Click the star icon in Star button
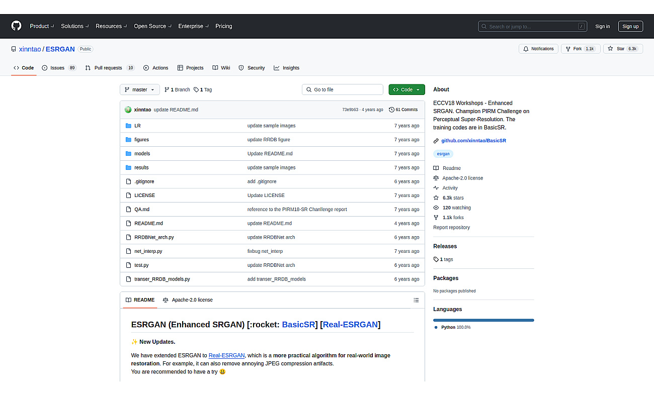The height and width of the screenshot is (396, 654). (x=610, y=49)
